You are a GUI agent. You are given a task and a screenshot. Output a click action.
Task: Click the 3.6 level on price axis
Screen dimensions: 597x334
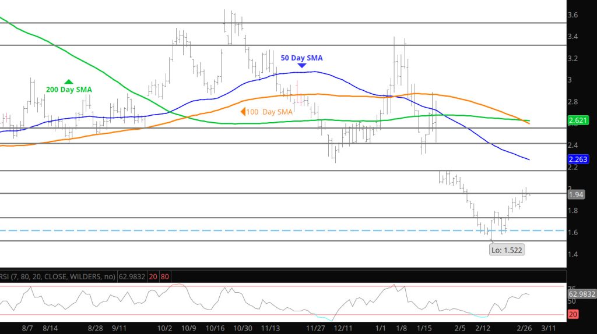pyautogui.click(x=575, y=15)
